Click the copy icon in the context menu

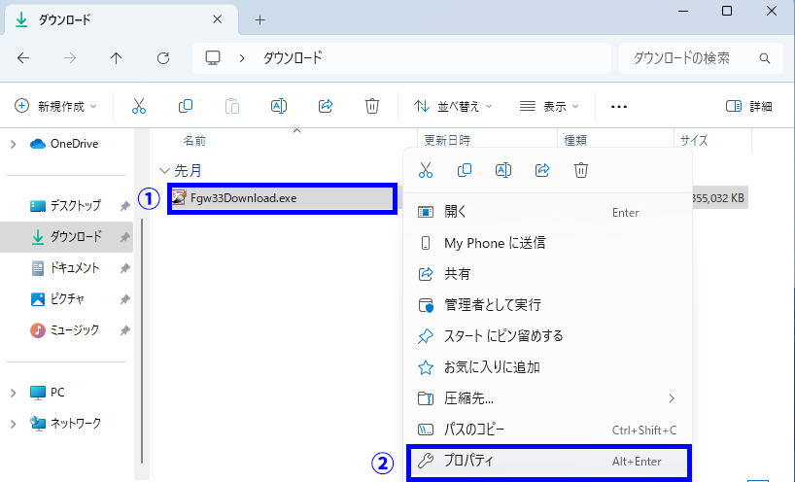point(464,170)
